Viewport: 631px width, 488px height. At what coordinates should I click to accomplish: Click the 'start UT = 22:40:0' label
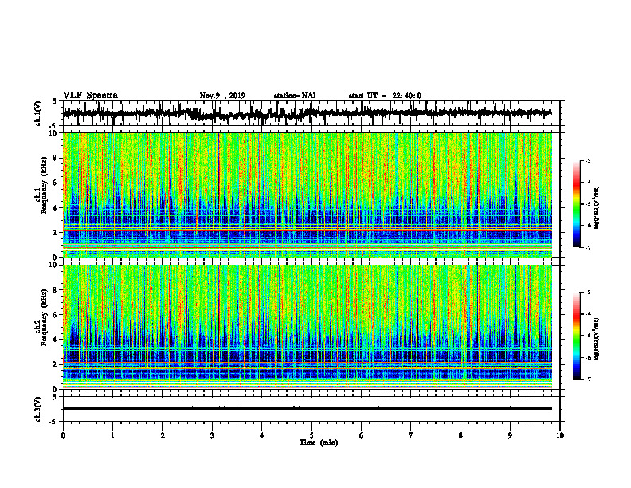coord(385,96)
